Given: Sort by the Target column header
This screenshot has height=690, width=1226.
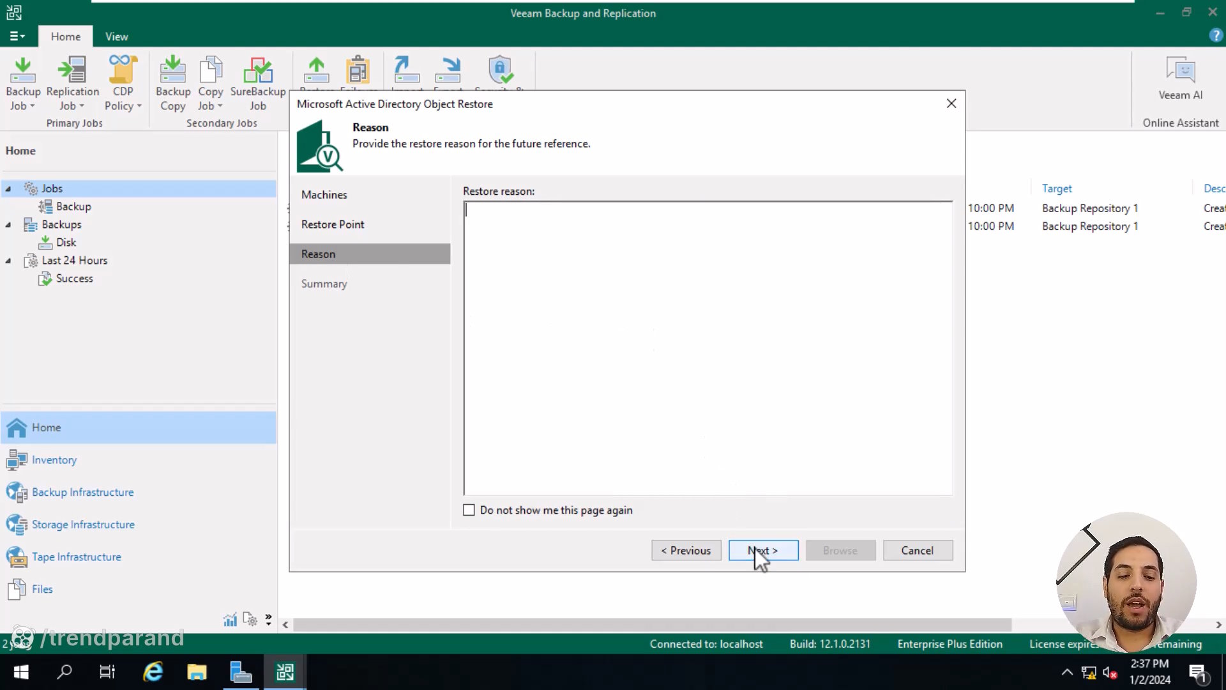Looking at the screenshot, I should point(1057,188).
